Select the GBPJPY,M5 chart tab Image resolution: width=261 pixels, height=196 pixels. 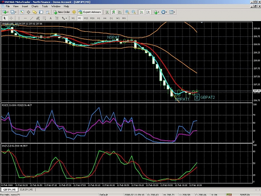[x=9, y=190]
